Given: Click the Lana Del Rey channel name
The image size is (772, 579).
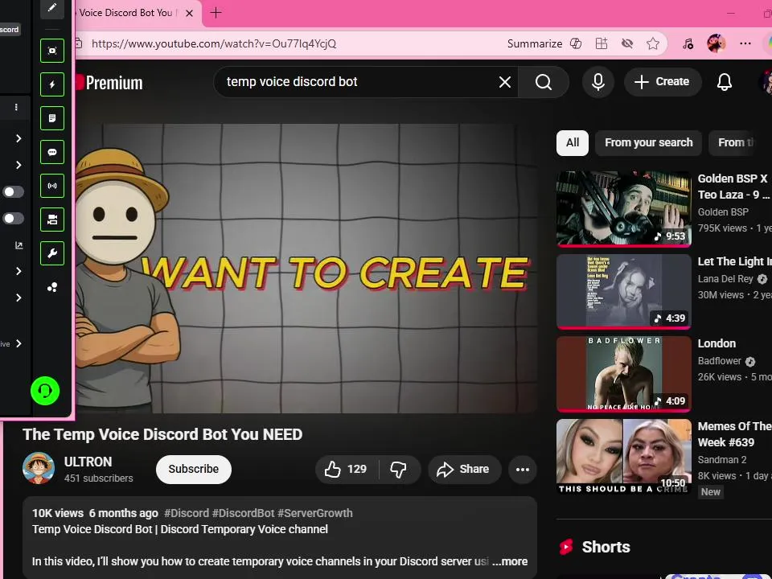Looking at the screenshot, I should (x=725, y=279).
